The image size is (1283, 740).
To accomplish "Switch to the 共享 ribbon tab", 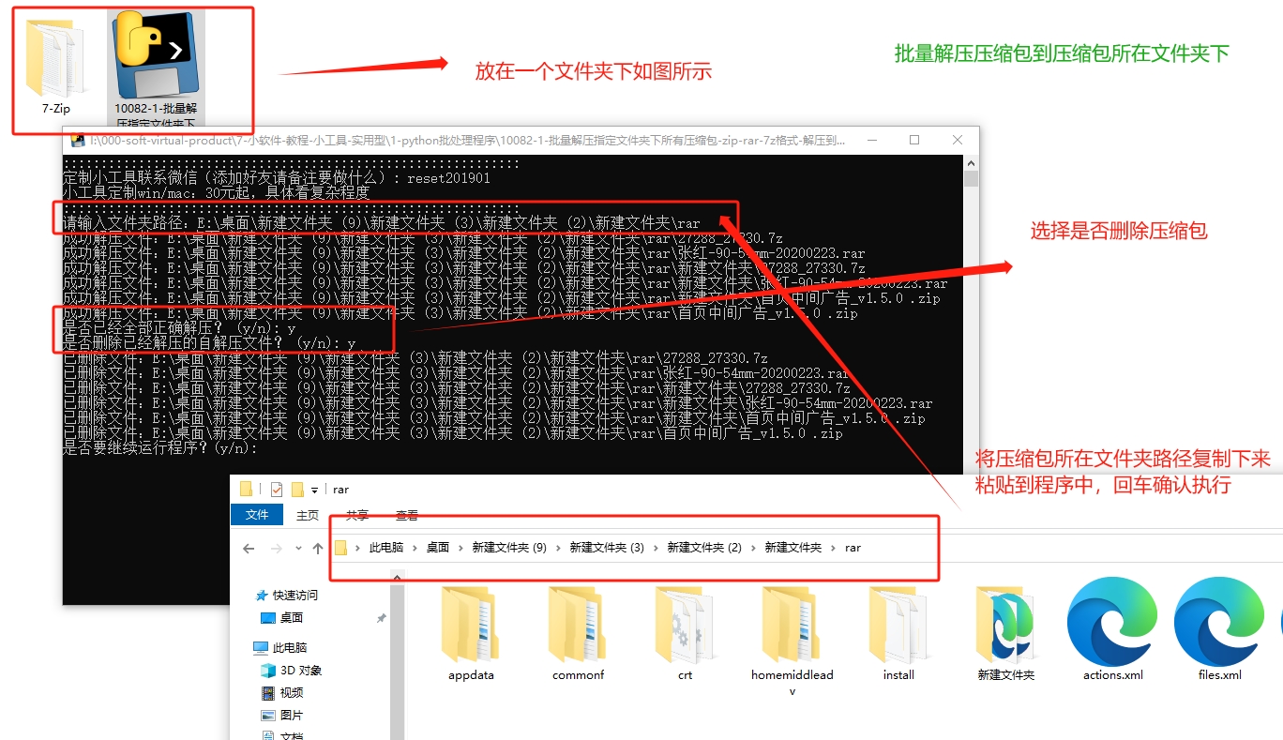I will [x=357, y=515].
